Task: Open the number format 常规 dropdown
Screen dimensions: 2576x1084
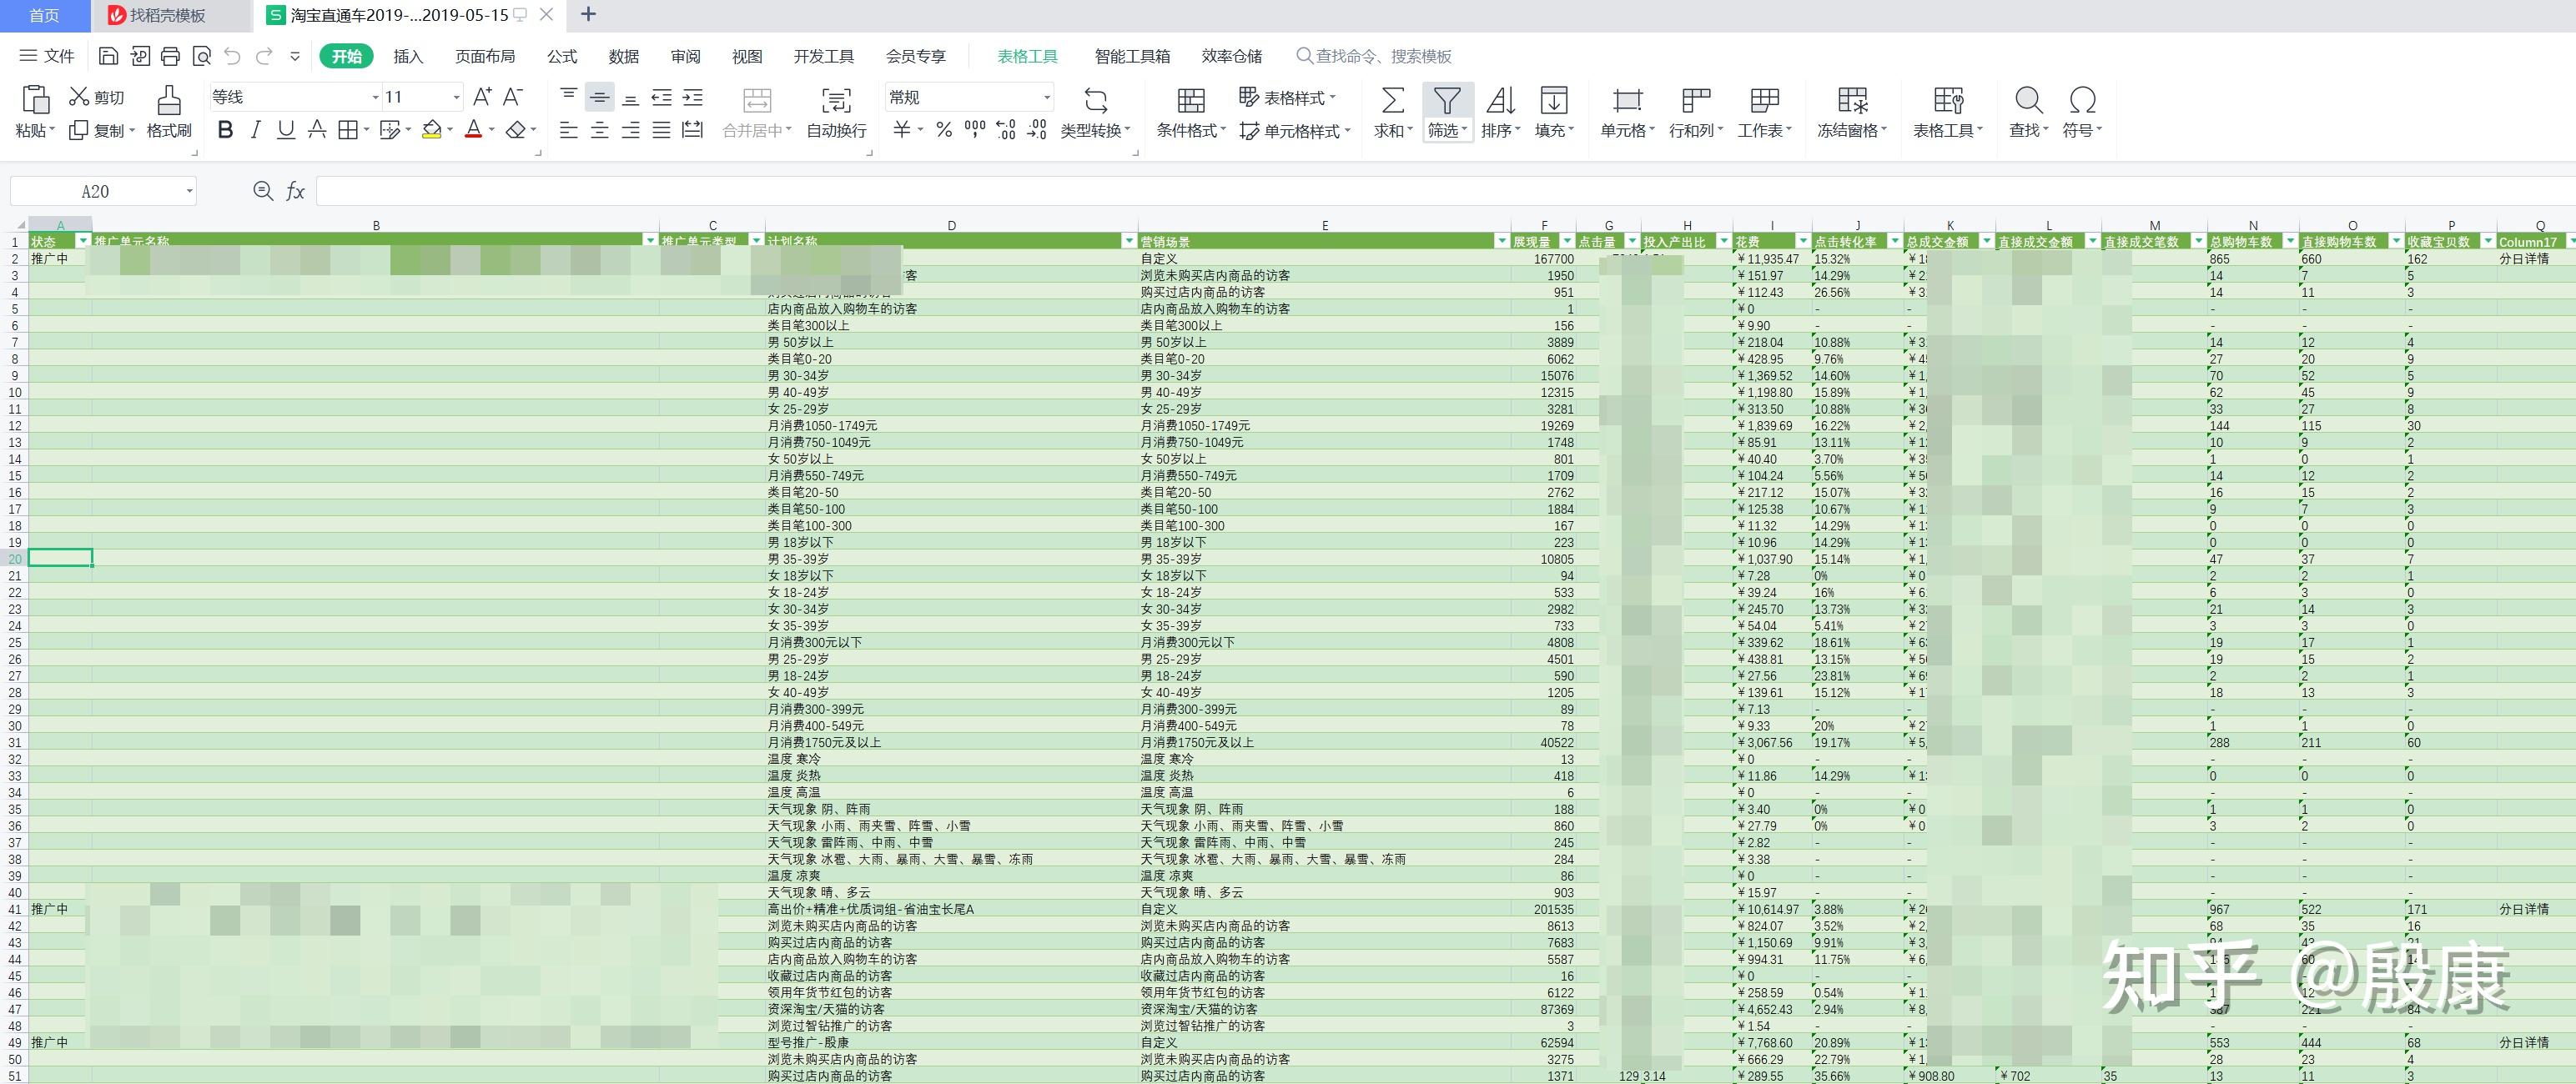Action: [1047, 97]
